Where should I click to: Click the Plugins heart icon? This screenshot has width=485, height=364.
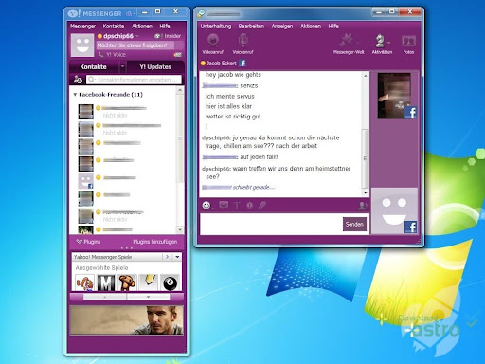[79, 242]
